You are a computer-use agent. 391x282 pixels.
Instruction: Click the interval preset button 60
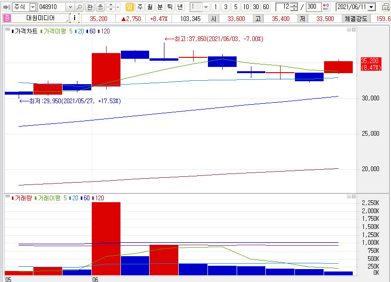point(266,7)
